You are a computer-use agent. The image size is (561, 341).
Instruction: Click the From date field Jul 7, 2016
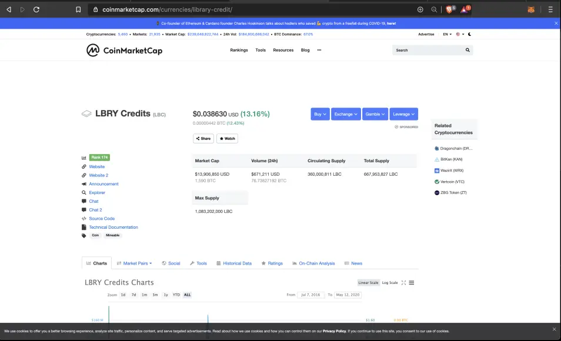[310, 295]
